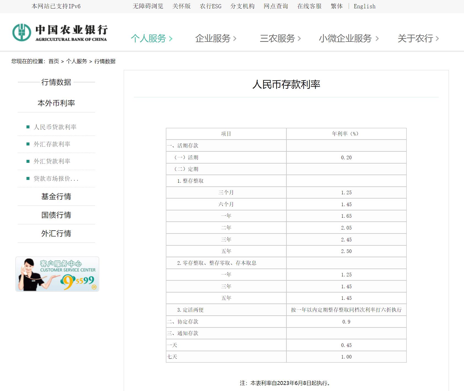Open 无障碍浏览 accessibility mode

(x=148, y=6)
